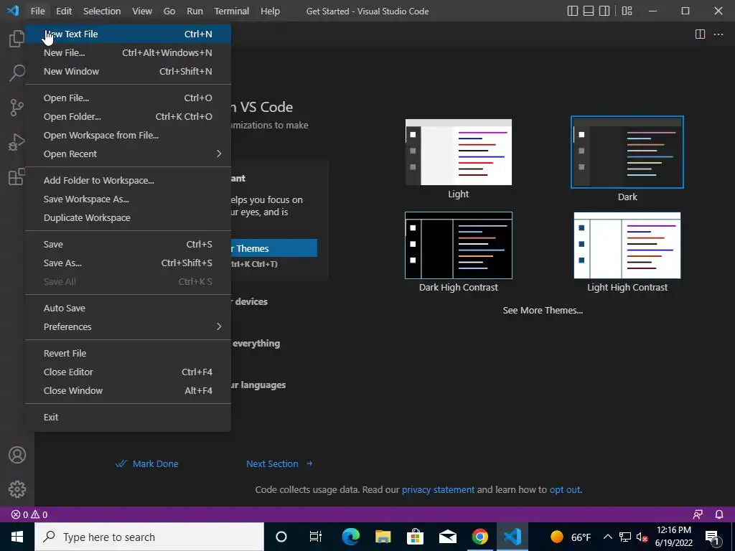Select the Light theme thumbnail
This screenshot has width=735, height=551.
[x=459, y=152]
